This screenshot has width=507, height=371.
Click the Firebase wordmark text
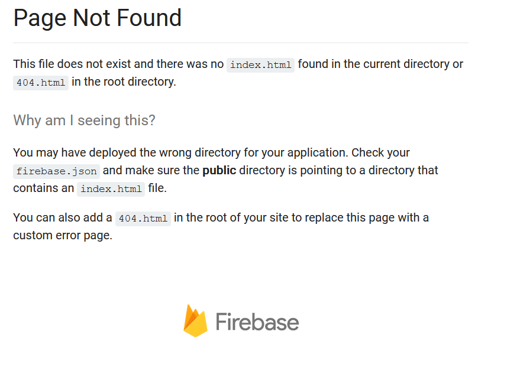click(257, 322)
